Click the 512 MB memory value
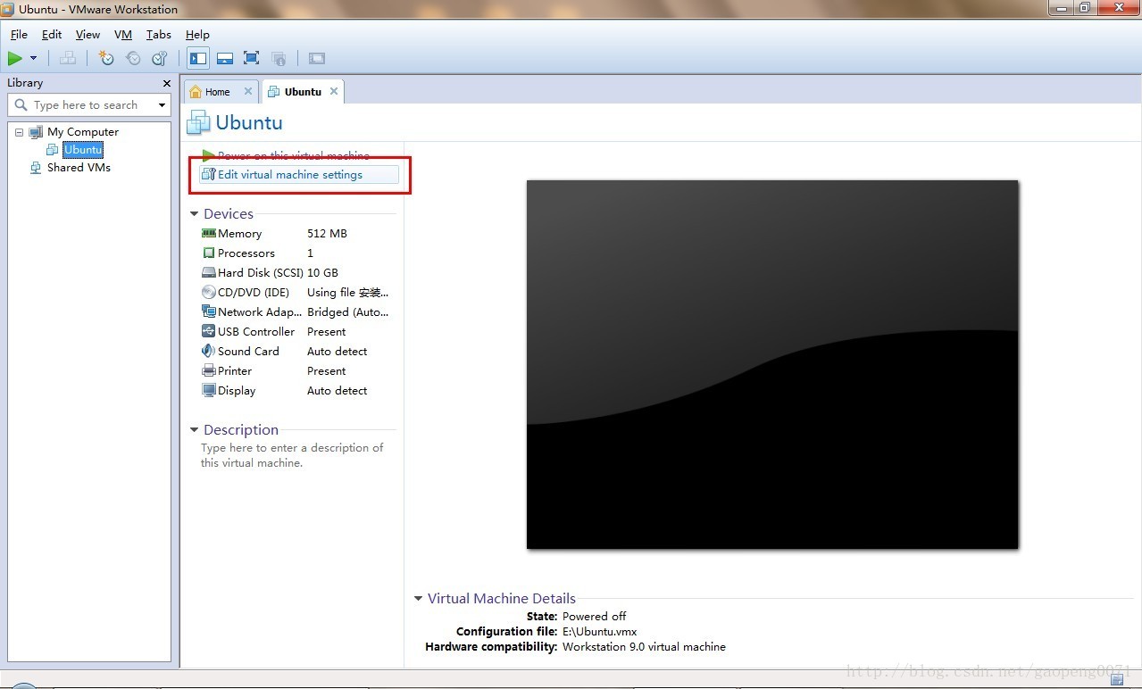Image resolution: width=1142 pixels, height=689 pixels. point(327,234)
